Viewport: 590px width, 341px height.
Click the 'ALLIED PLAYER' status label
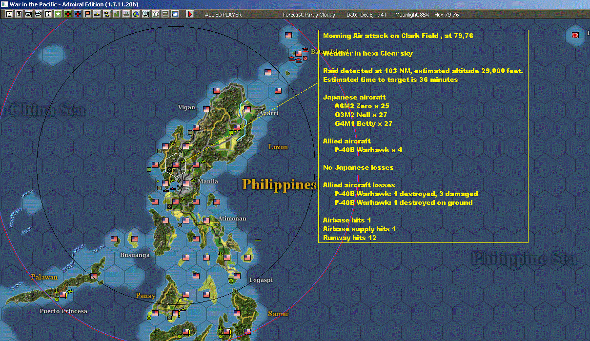223,15
